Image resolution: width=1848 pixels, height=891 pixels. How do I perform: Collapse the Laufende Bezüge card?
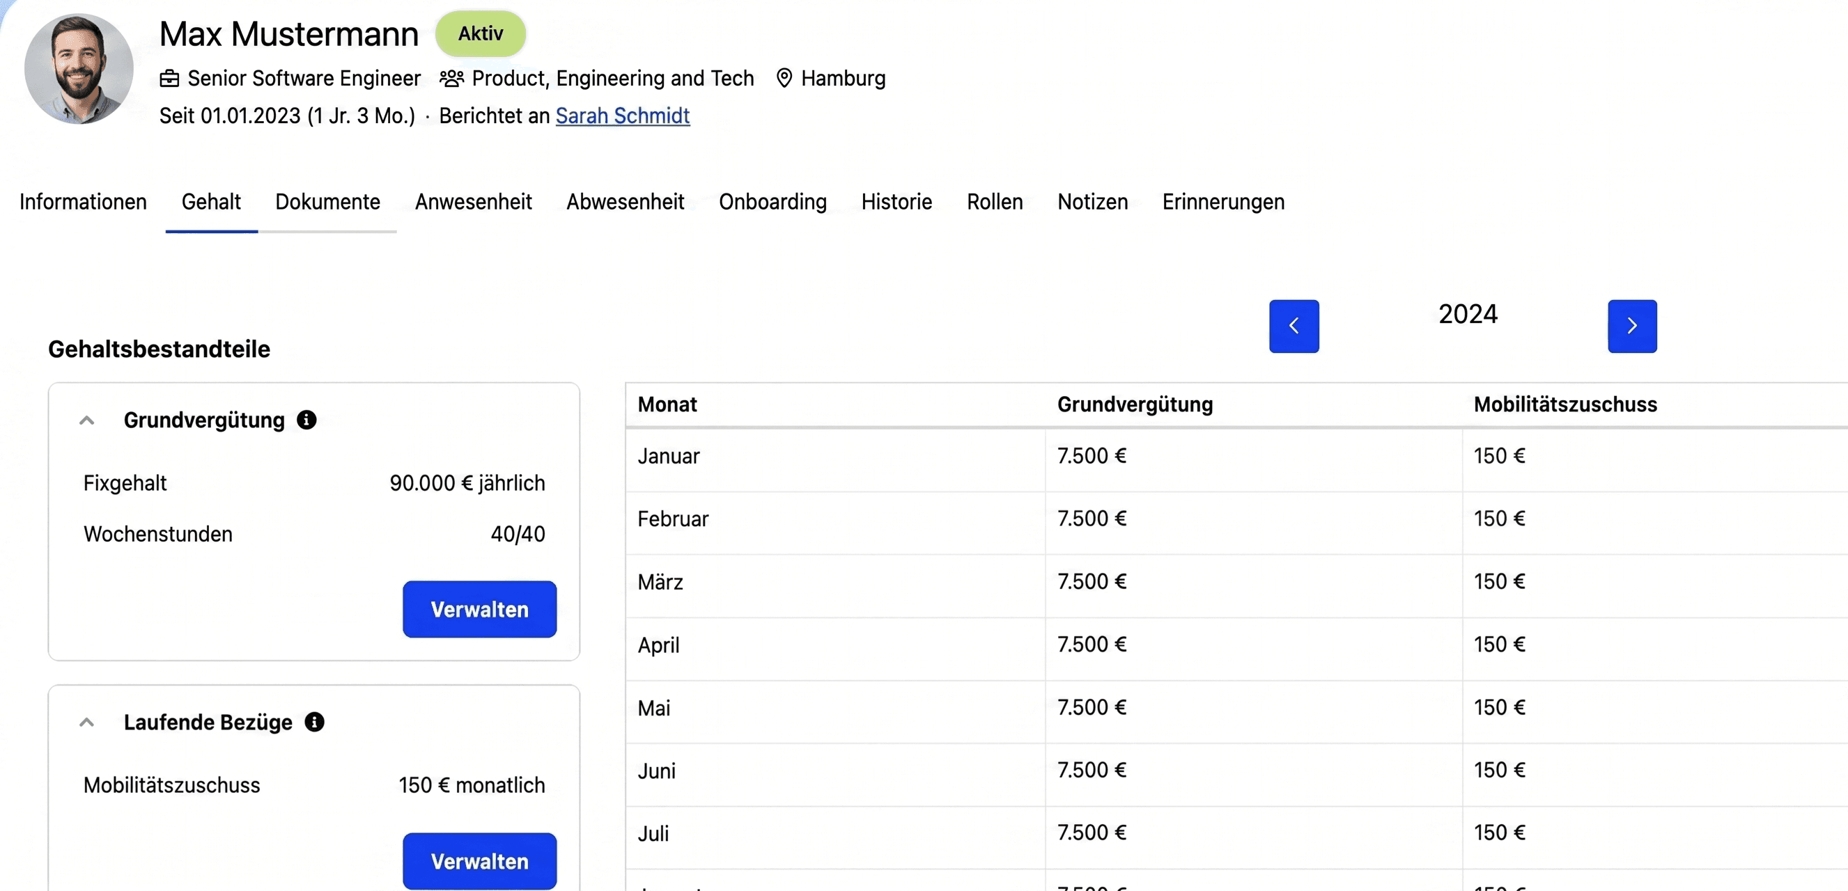point(86,723)
